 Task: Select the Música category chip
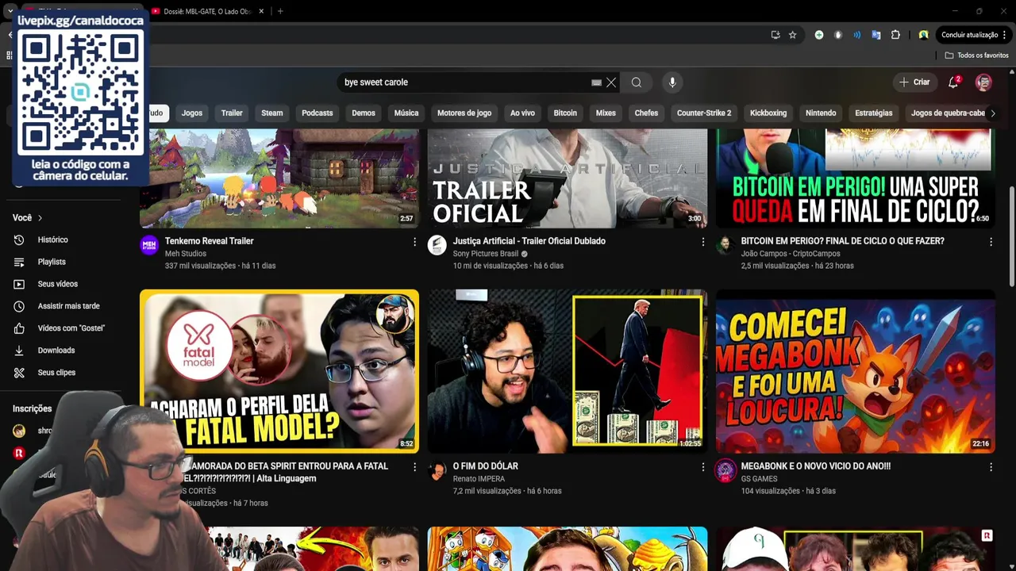pos(406,113)
